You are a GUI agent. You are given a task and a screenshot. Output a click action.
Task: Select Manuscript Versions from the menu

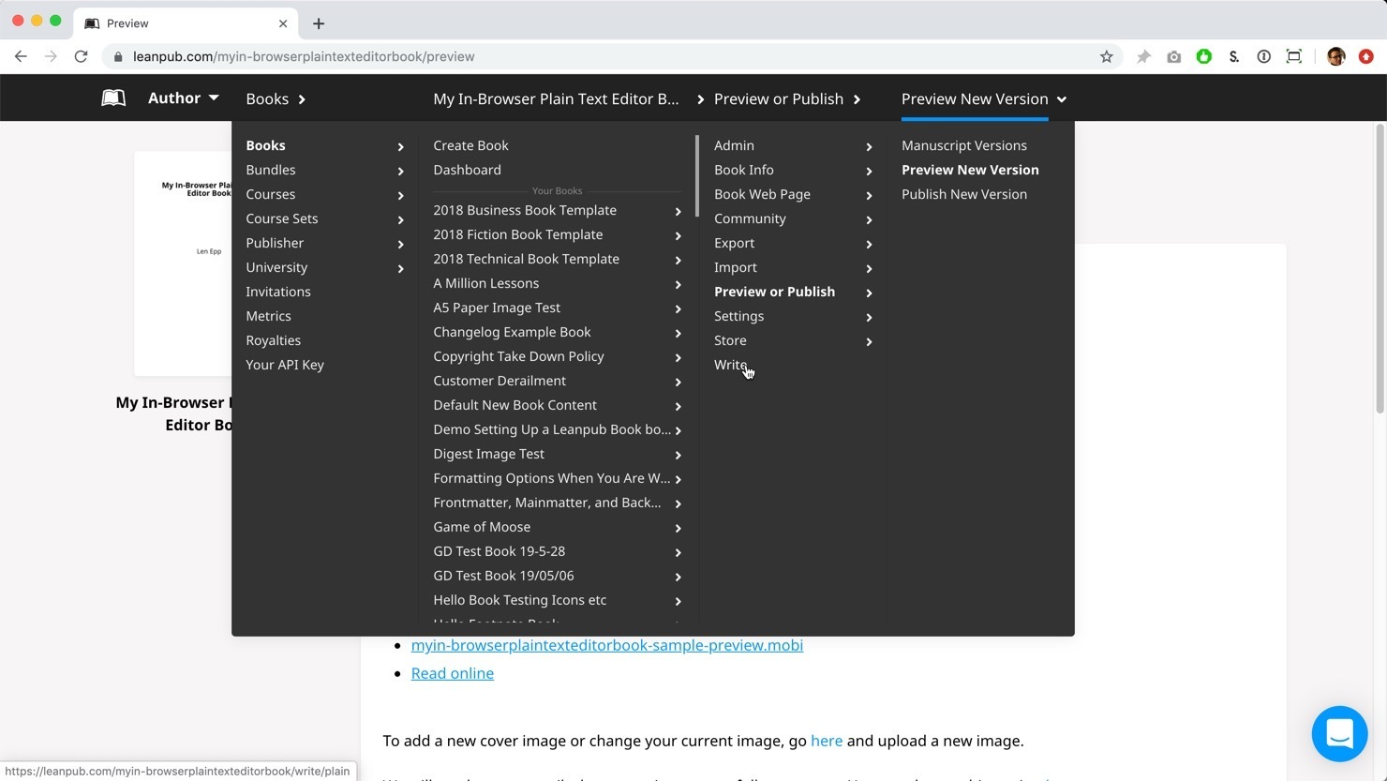click(963, 145)
